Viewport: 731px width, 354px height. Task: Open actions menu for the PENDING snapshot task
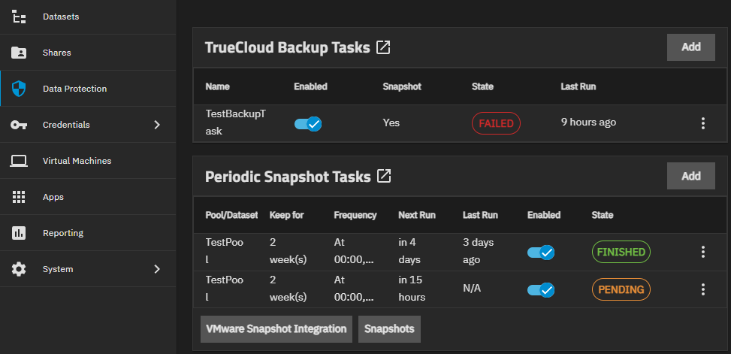click(x=703, y=289)
